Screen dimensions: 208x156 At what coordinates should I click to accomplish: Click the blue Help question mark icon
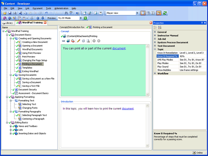pos(77,13)
